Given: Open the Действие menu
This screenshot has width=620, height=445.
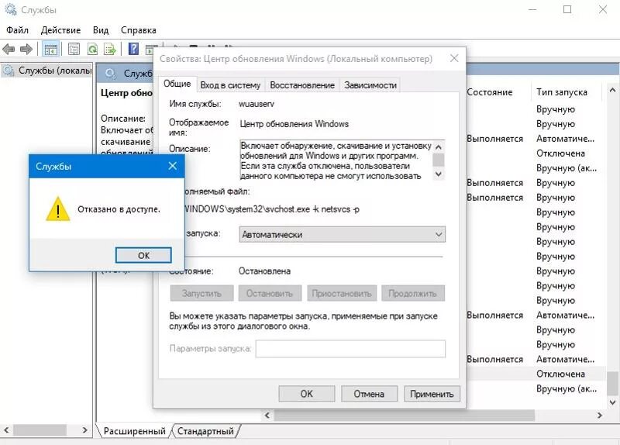Looking at the screenshot, I should pyautogui.click(x=60, y=30).
